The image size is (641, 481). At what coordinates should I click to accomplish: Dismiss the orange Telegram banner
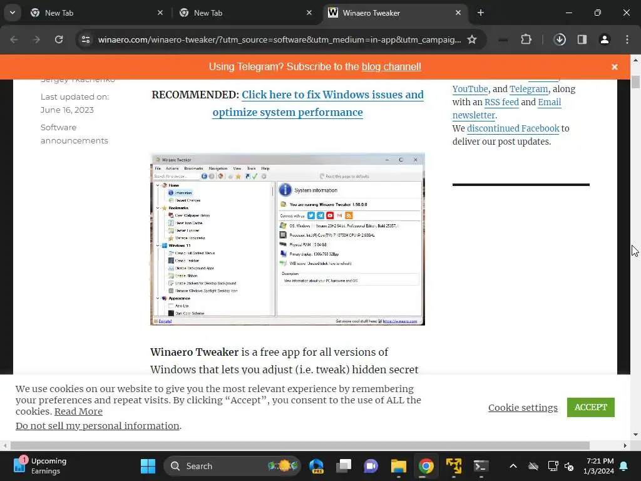coord(615,66)
